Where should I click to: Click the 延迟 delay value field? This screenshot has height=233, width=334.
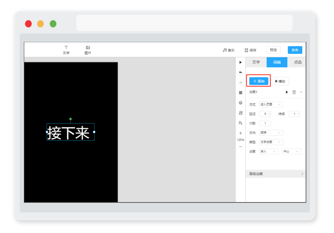pyautogui.click(x=265, y=114)
